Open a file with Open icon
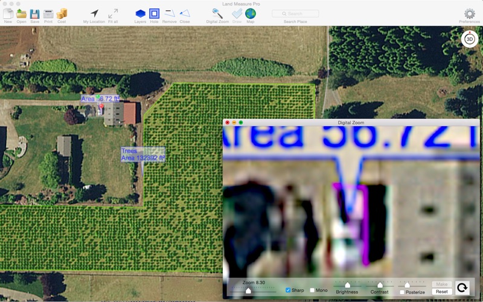This screenshot has height=302, width=483. click(x=21, y=13)
